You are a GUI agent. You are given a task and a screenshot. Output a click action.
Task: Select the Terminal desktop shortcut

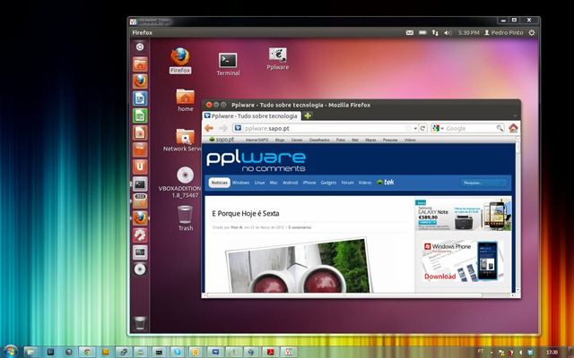(228, 64)
